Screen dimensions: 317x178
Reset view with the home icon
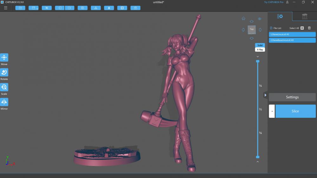click(x=243, y=18)
